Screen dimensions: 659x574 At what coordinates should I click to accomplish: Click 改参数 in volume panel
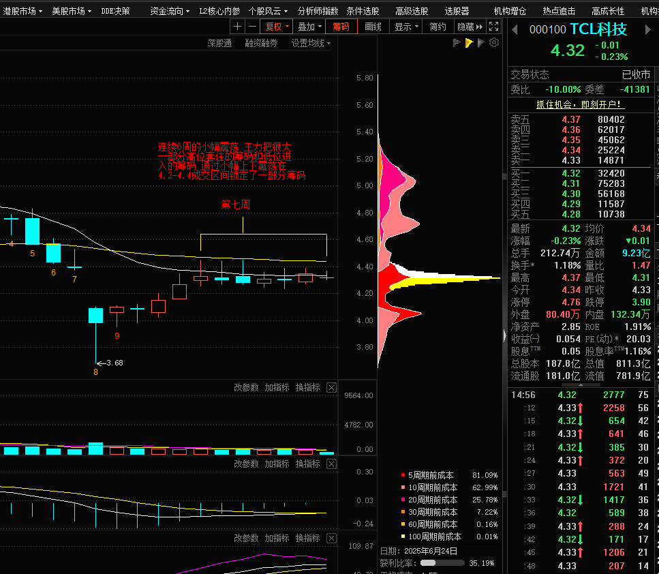[246, 387]
